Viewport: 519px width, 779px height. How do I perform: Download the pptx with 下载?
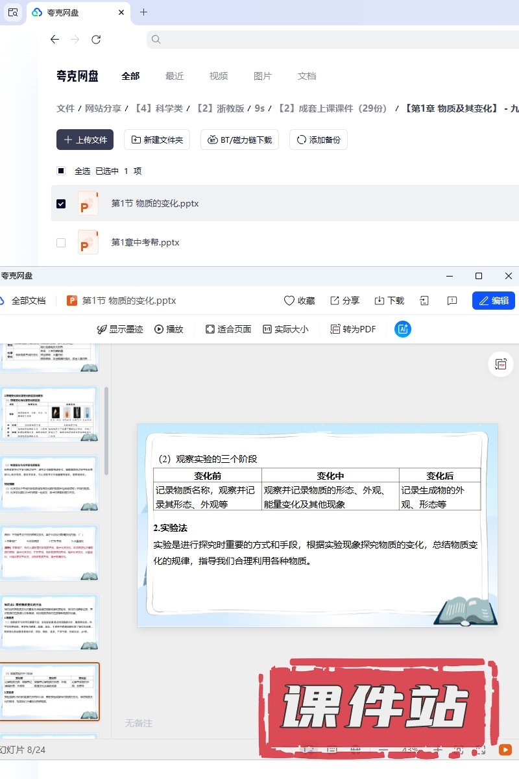coord(389,301)
